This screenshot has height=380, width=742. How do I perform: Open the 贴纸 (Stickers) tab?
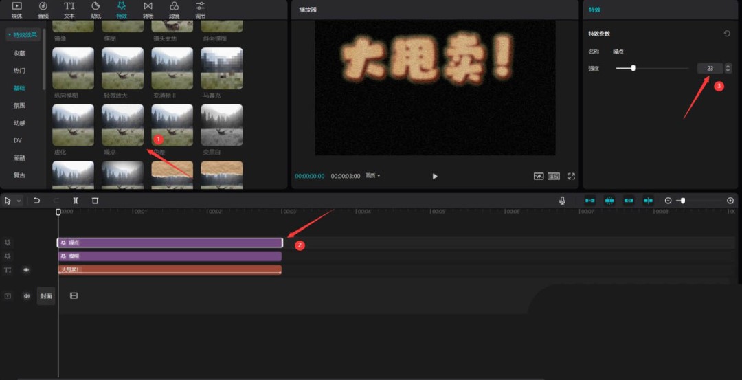click(x=95, y=10)
